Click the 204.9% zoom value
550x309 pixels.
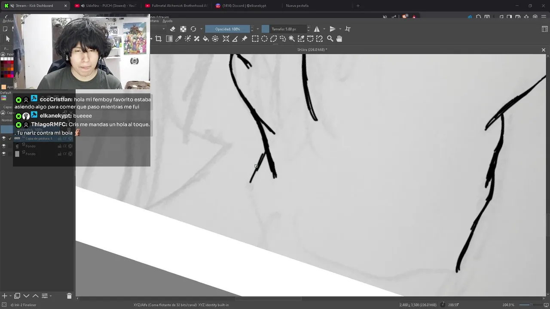click(508, 305)
